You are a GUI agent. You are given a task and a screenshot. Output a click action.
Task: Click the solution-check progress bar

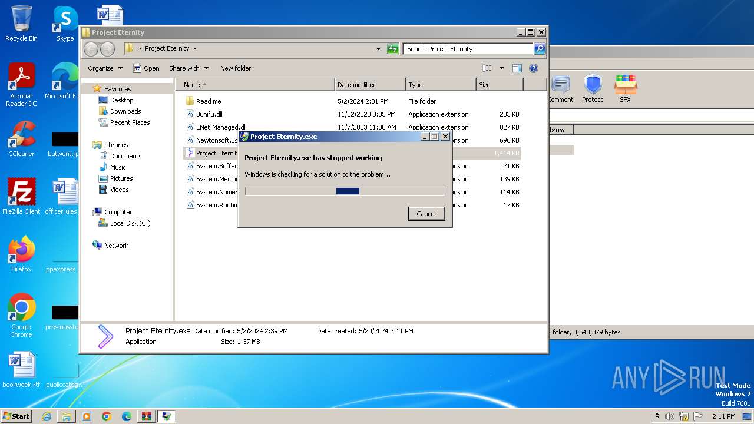[345, 191]
